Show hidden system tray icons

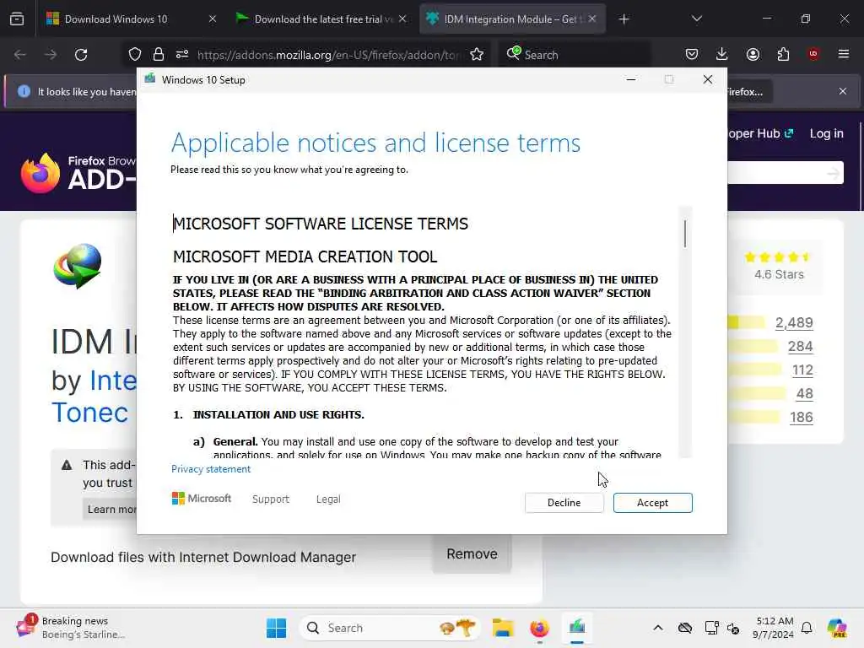point(657,628)
